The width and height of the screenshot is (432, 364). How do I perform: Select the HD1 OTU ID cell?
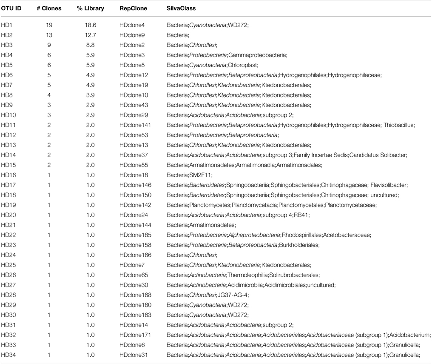[x=7, y=25]
